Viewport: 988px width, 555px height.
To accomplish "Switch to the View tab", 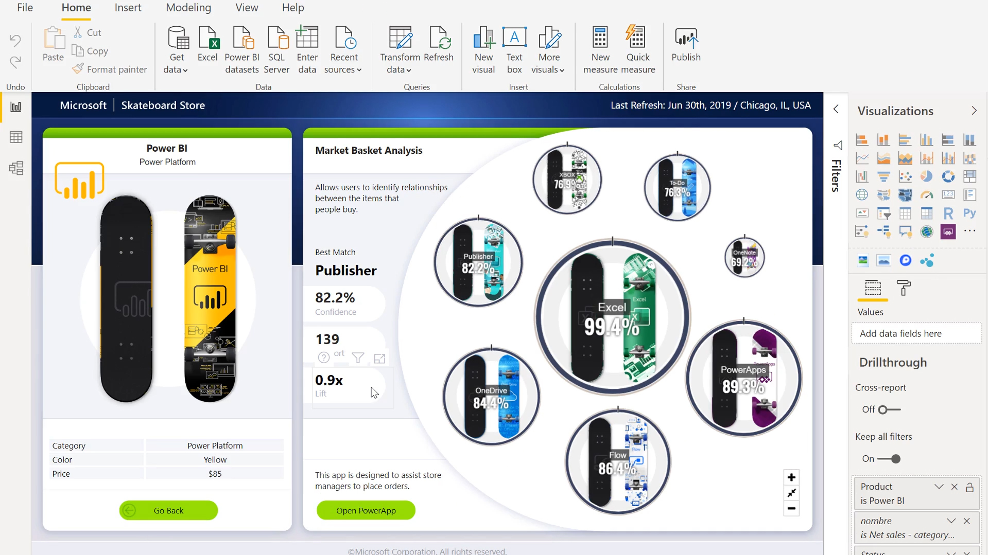I will [247, 8].
